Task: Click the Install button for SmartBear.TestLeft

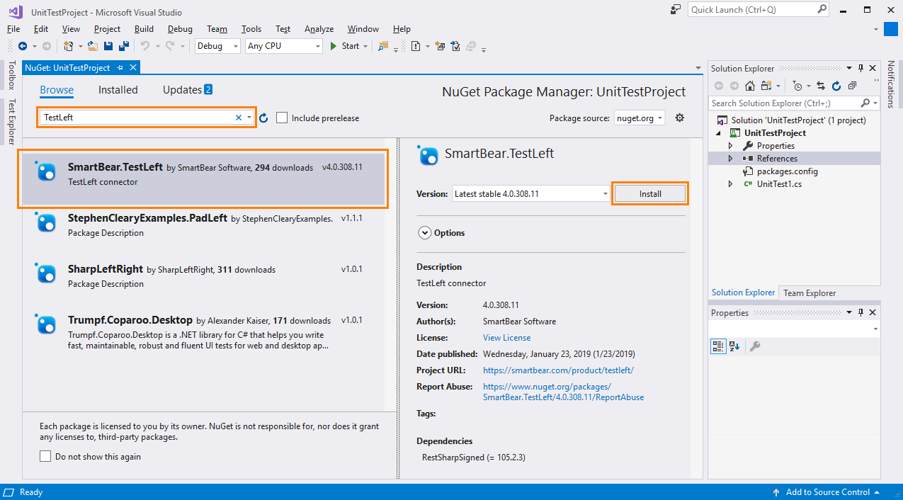Action: click(x=649, y=193)
